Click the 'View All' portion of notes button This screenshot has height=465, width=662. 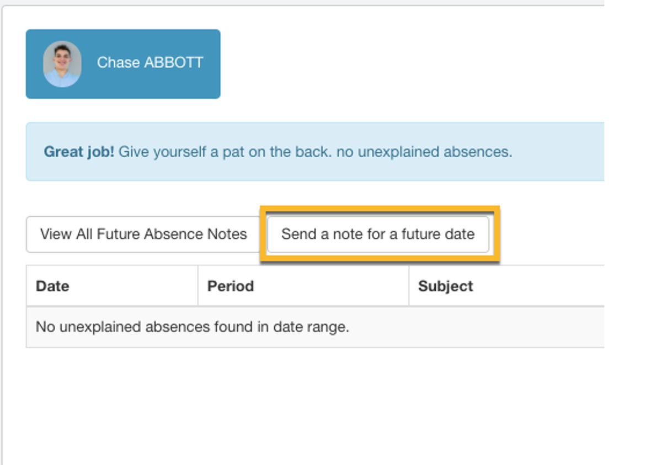66,234
